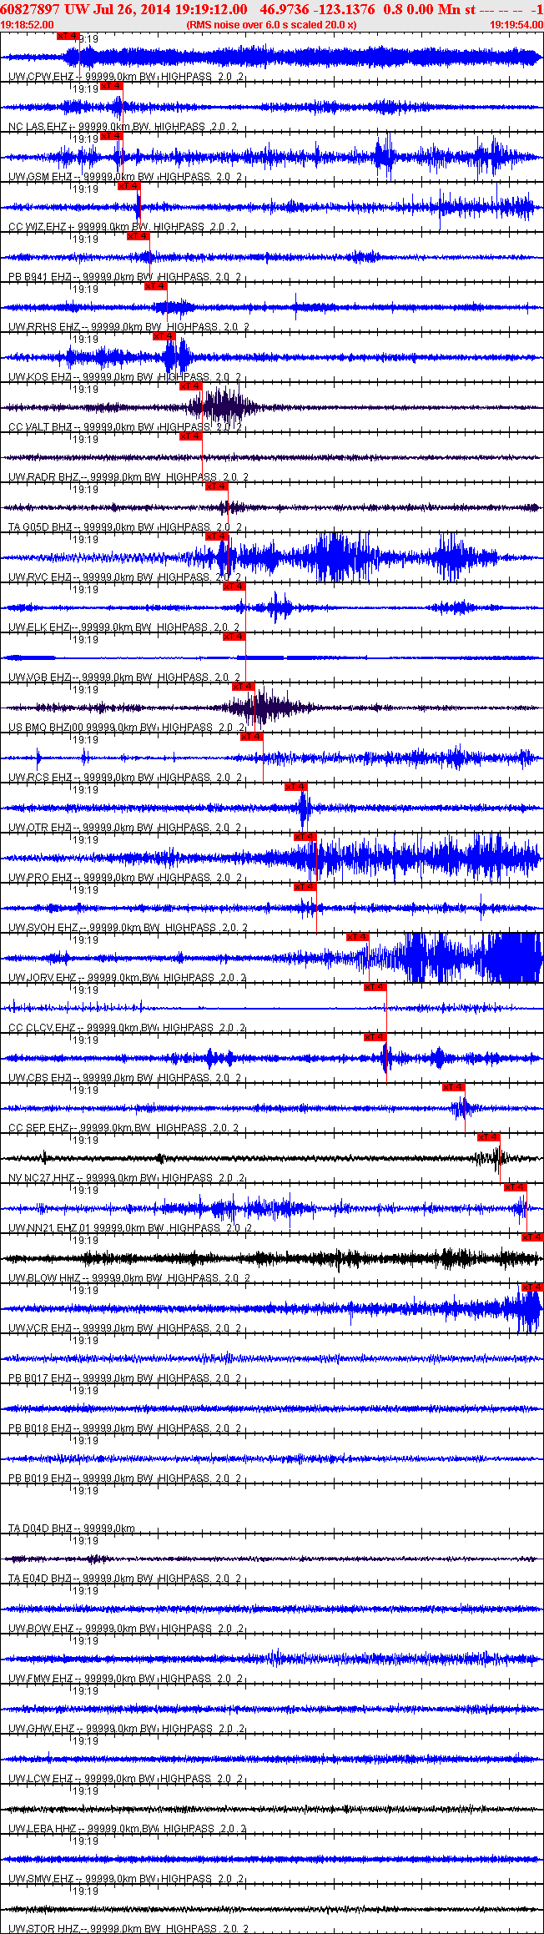The width and height of the screenshot is (544, 1934).
Task: Click the start time 19:18:52.00 label
Action: click(27, 25)
